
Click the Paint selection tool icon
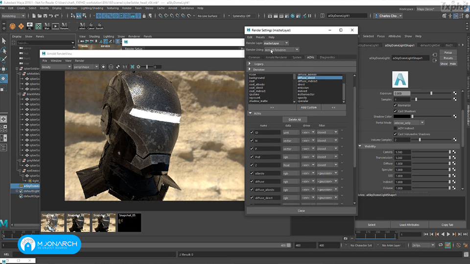[4, 60]
